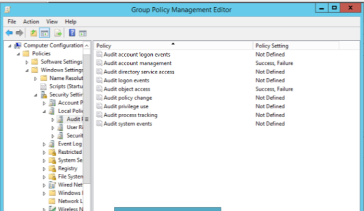Go forward with the gray right arrow
This screenshot has width=364, height=211.
click(20, 33)
